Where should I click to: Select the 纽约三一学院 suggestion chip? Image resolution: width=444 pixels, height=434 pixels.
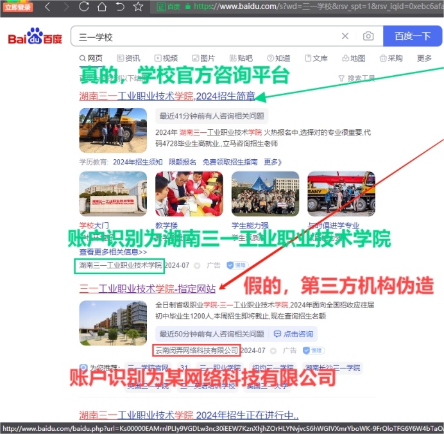273,368
